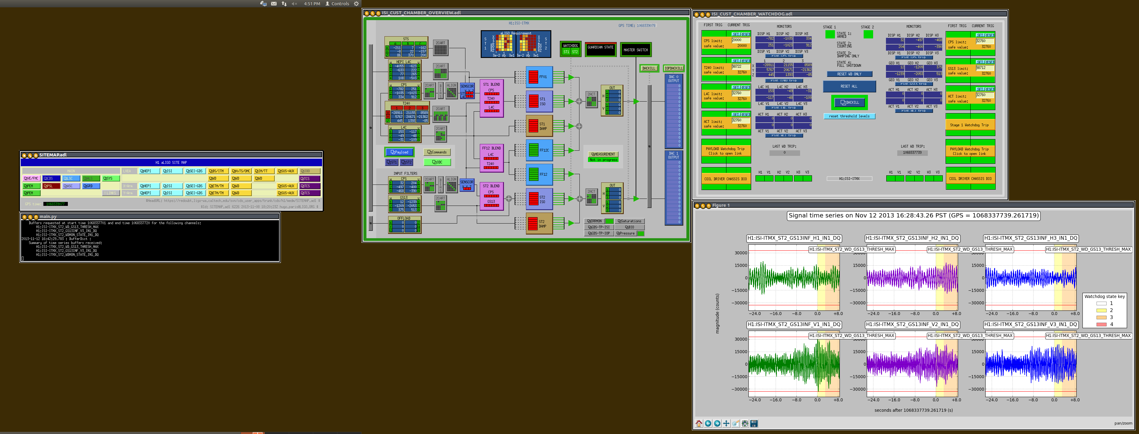This screenshot has height=434, width=1139.
Task: Open the ST2 BLEND block
Action: [492, 196]
